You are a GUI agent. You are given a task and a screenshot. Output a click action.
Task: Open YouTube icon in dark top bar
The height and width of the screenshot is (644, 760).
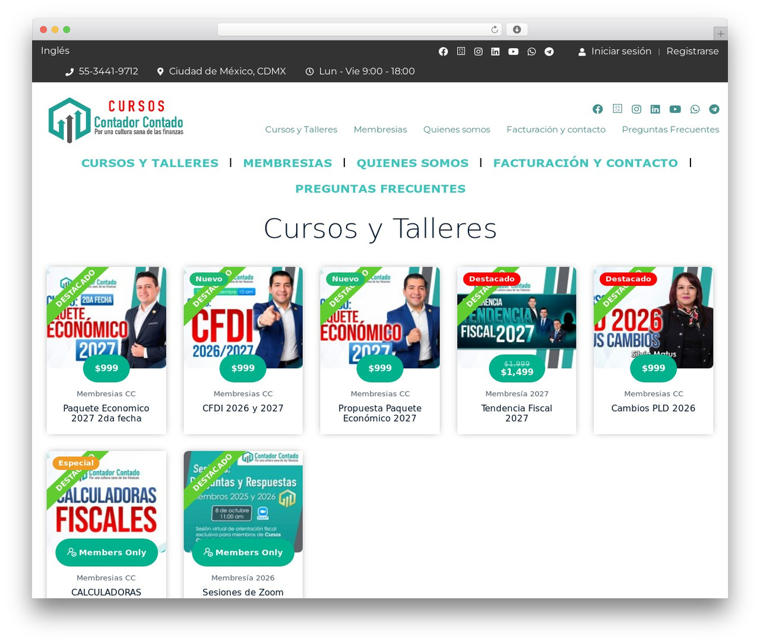tap(514, 52)
